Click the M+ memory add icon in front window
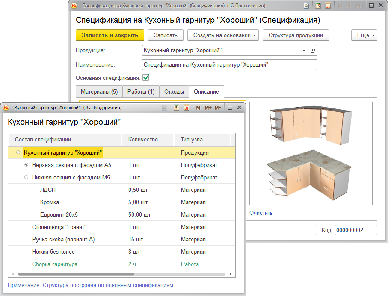Viewport: 388px width, 296px height. click(x=208, y=108)
